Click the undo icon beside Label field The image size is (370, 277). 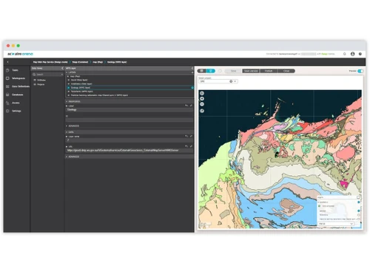[186, 106]
